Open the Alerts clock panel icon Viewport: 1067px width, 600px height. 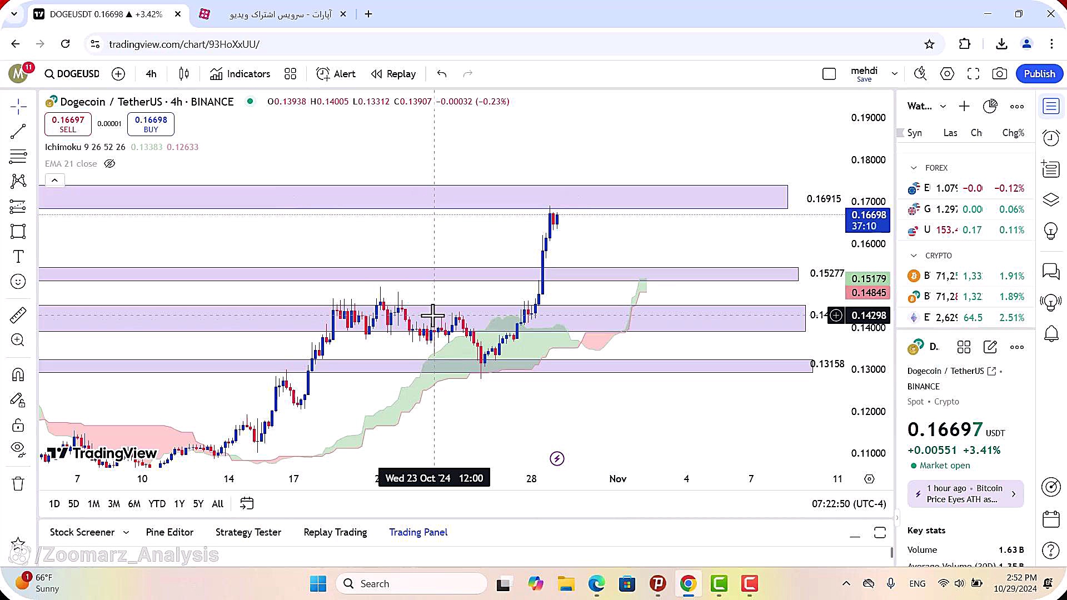[x=1051, y=137]
